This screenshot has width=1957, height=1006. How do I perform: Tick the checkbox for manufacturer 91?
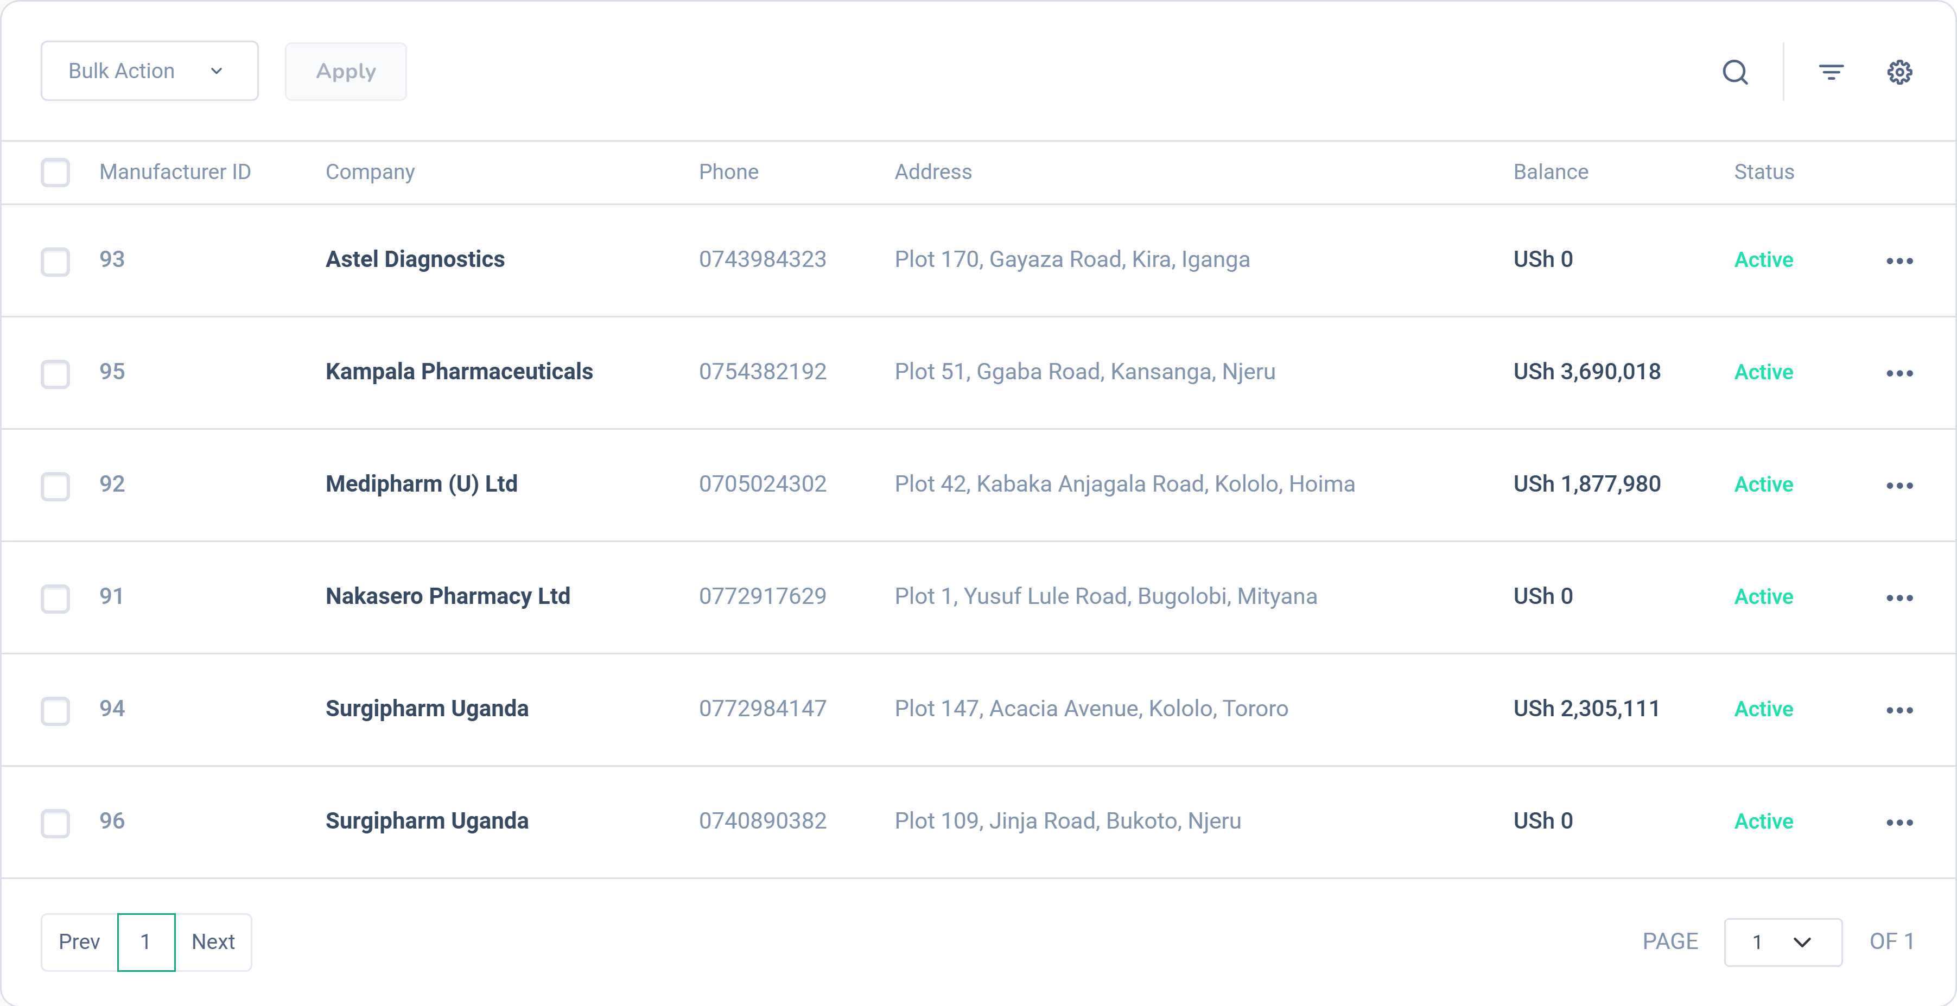click(x=55, y=598)
